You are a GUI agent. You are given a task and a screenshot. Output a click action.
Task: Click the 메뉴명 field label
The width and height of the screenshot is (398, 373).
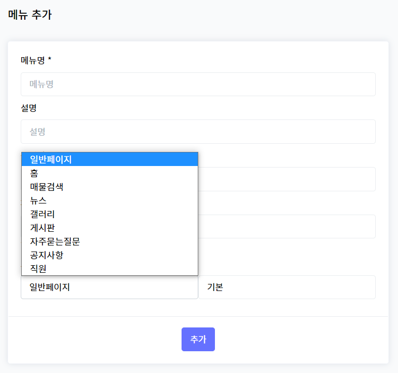click(x=33, y=60)
